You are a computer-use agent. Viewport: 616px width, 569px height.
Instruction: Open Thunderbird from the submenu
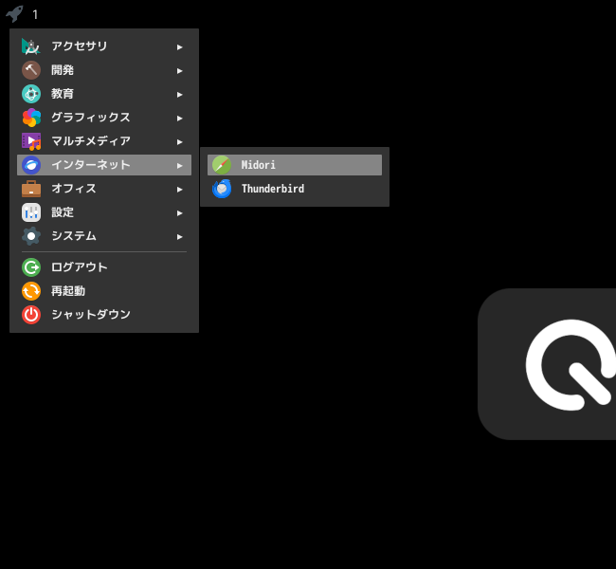(295, 189)
